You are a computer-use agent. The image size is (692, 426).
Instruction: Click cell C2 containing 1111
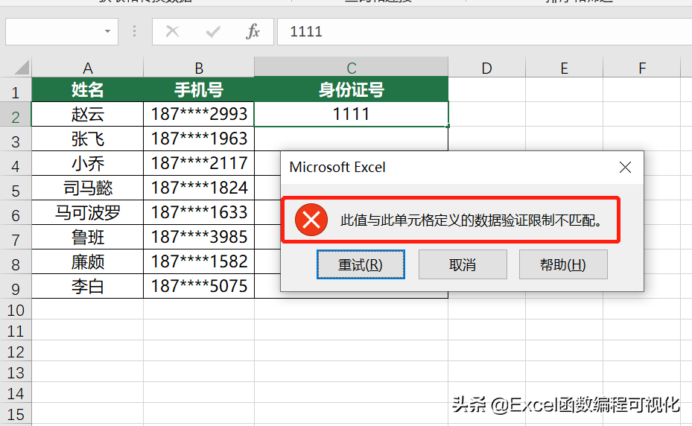pyautogui.click(x=352, y=115)
